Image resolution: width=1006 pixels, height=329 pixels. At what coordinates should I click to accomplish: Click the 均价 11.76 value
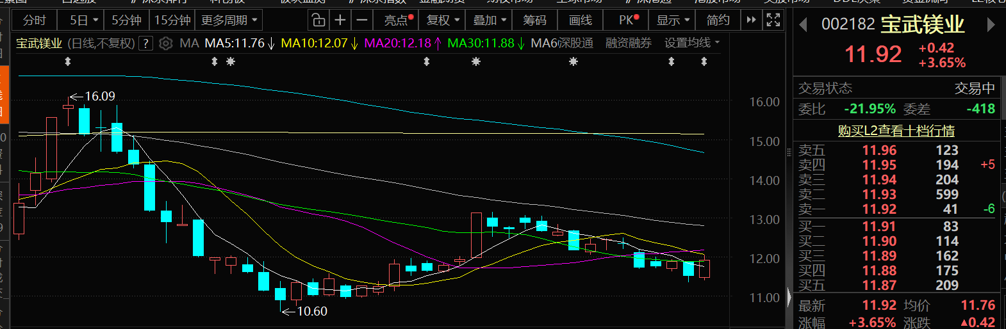[x=978, y=305]
